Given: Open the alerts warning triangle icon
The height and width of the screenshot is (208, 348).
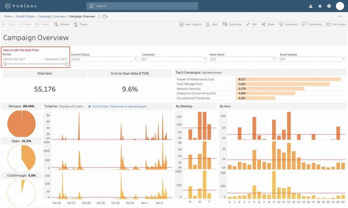Looking at the screenshot, I should 311,6.
